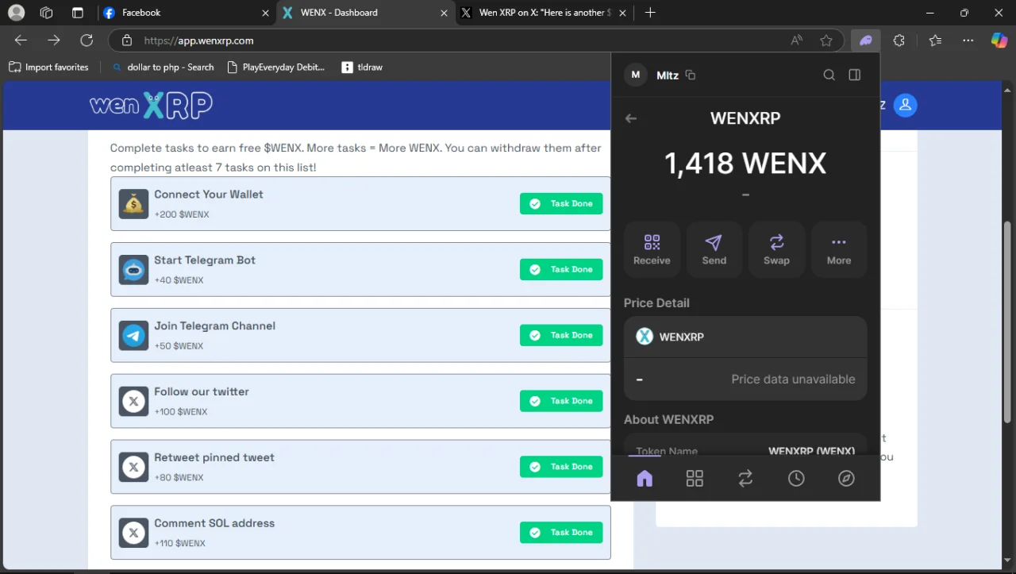Switch to the Wen XRP on X tab
Viewport: 1016px width, 574px height.
coord(544,13)
